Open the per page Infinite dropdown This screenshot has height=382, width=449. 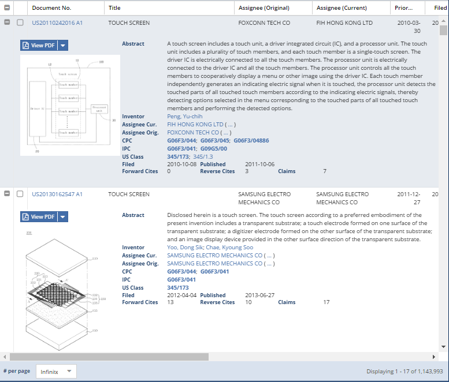click(x=56, y=372)
